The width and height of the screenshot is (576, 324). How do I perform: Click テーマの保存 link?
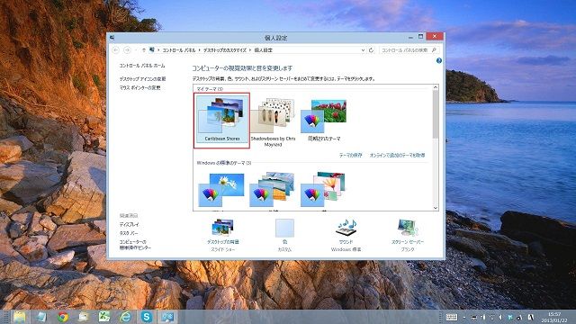pyautogui.click(x=350, y=156)
